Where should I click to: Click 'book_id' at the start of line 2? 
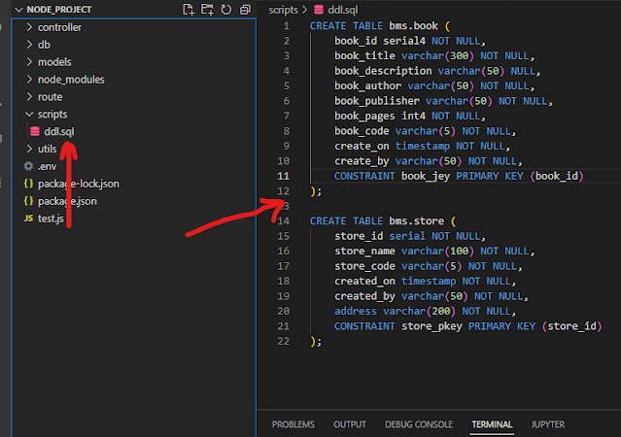[356, 41]
